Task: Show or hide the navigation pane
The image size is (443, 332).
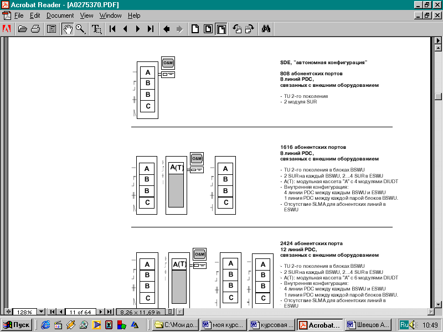Action: pyautogui.click(x=51, y=29)
